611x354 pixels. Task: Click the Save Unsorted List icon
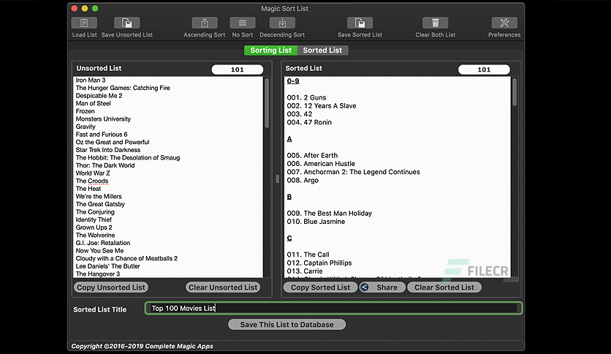tap(126, 23)
